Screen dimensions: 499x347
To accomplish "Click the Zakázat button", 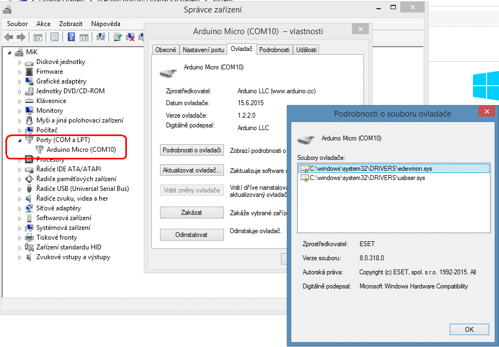I will point(192,213).
